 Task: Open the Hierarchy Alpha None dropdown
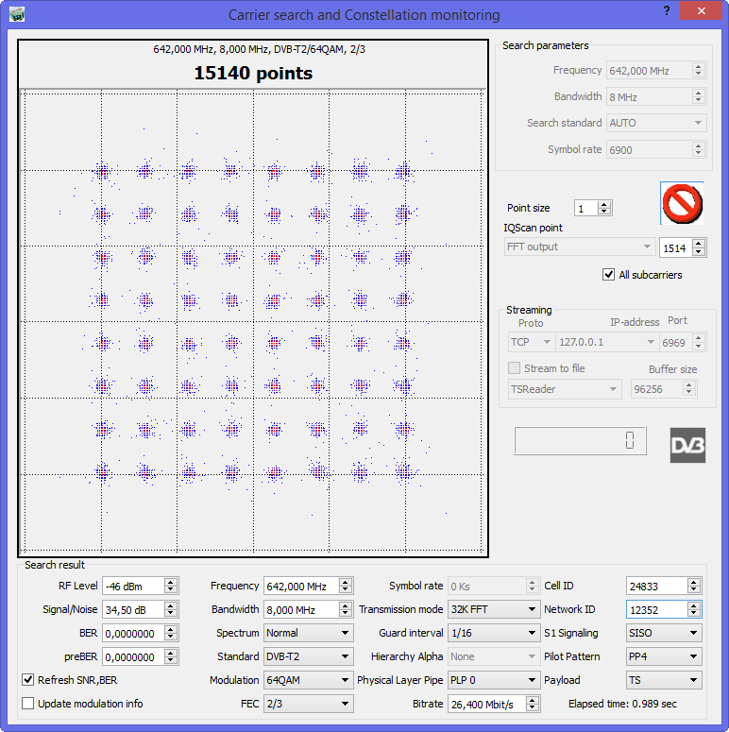click(493, 656)
